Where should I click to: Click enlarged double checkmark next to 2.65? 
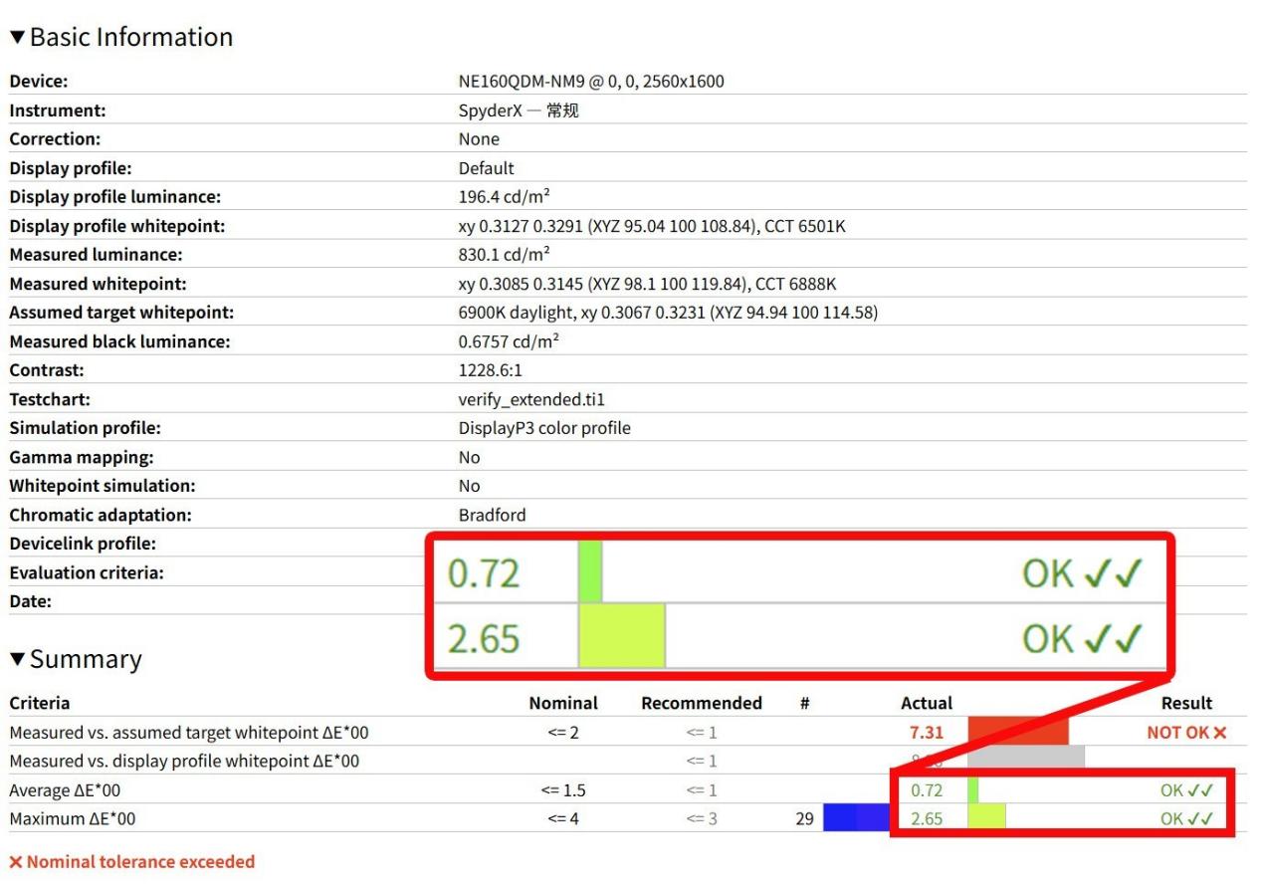click(x=1113, y=639)
